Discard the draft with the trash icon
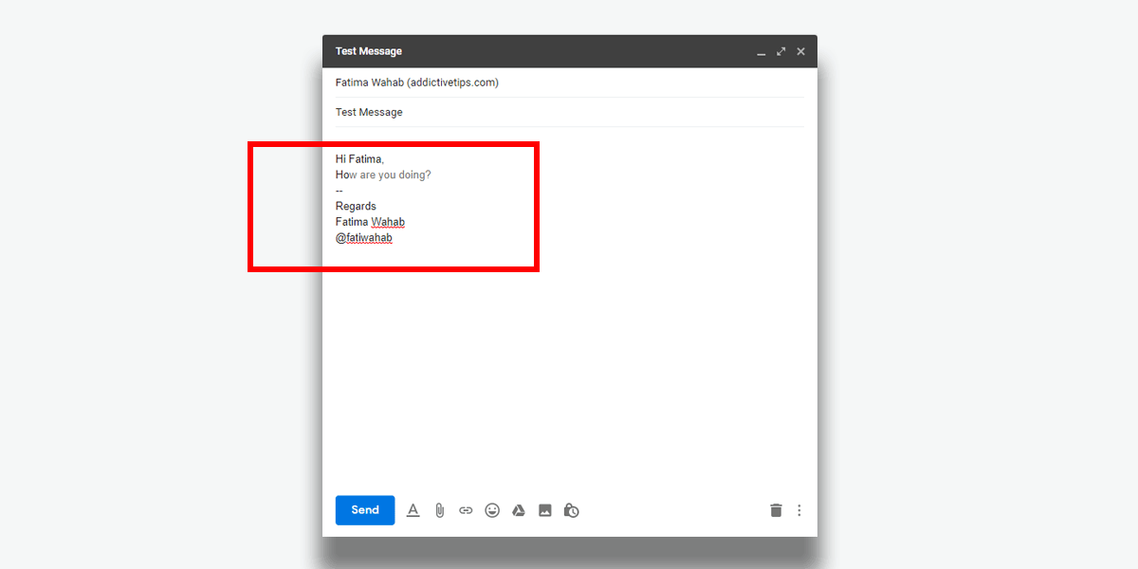This screenshot has width=1138, height=569. pyautogui.click(x=776, y=510)
